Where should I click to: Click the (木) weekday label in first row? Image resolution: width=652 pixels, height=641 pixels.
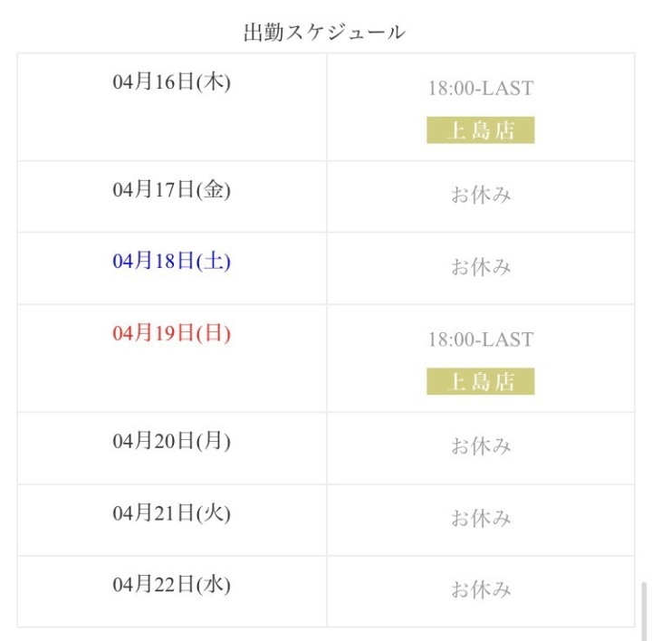pyautogui.click(x=214, y=82)
